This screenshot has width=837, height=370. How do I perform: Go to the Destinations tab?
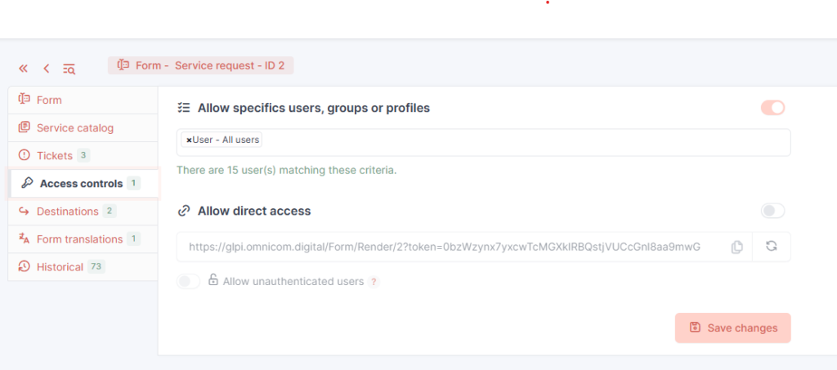pyautogui.click(x=67, y=212)
